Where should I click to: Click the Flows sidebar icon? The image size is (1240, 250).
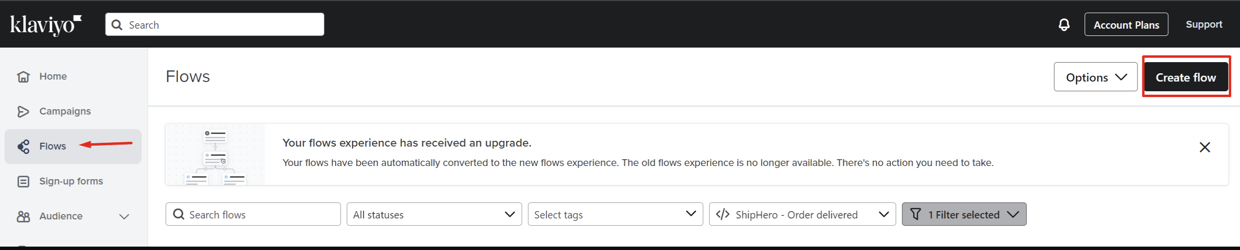tap(23, 147)
